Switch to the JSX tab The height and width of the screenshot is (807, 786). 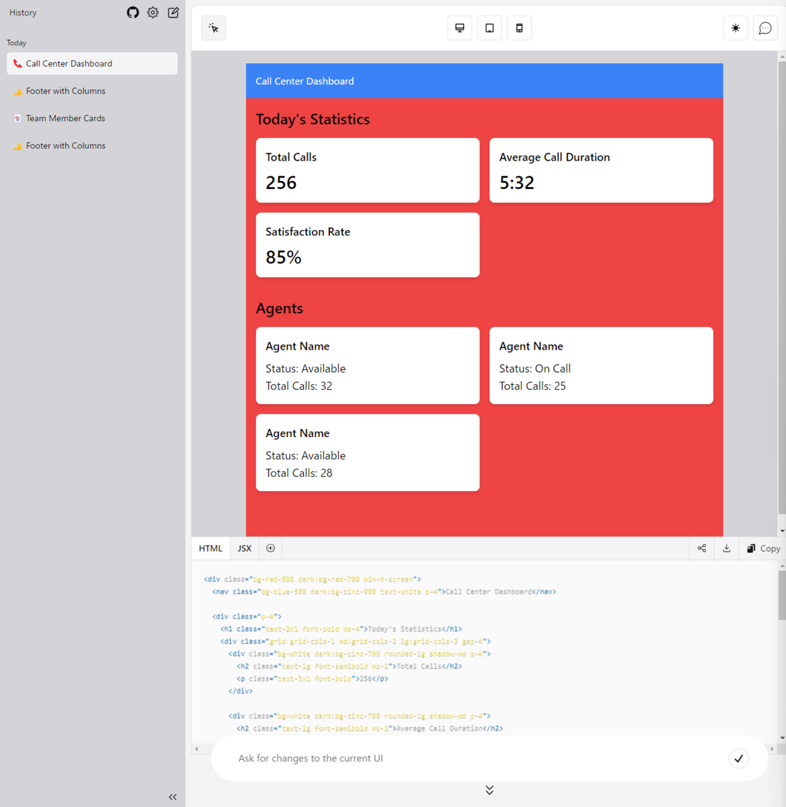pos(244,548)
